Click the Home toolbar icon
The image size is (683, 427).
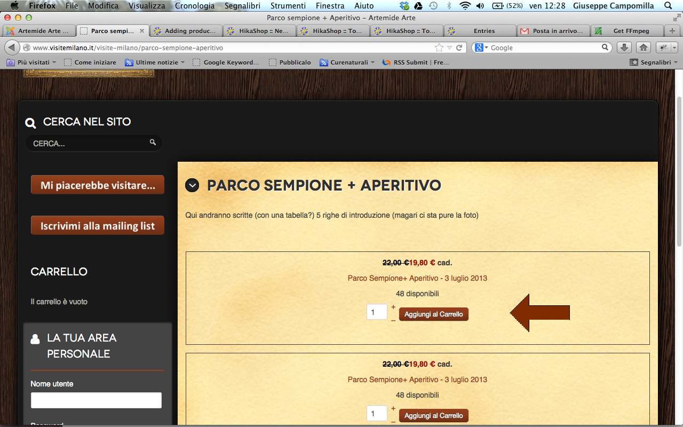(644, 48)
